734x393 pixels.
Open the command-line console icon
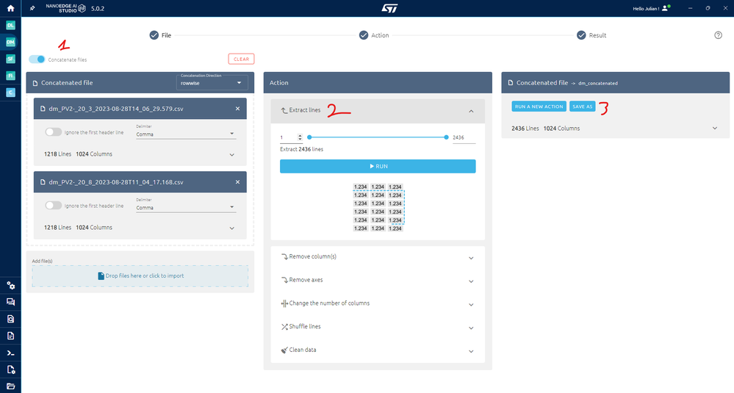point(10,353)
